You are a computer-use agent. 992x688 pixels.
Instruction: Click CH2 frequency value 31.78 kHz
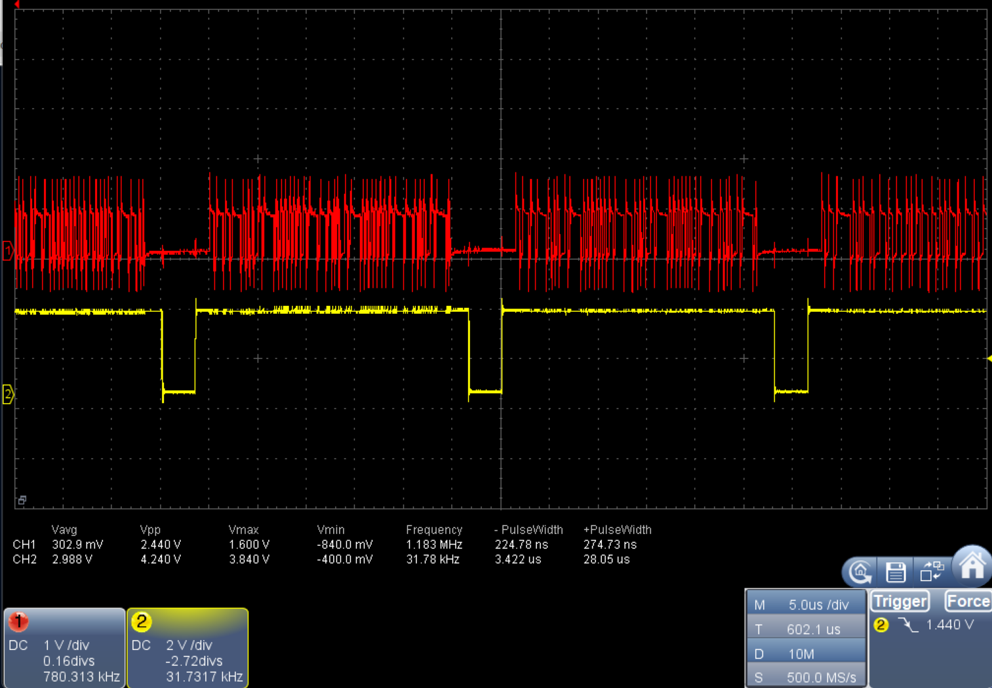pos(433,560)
